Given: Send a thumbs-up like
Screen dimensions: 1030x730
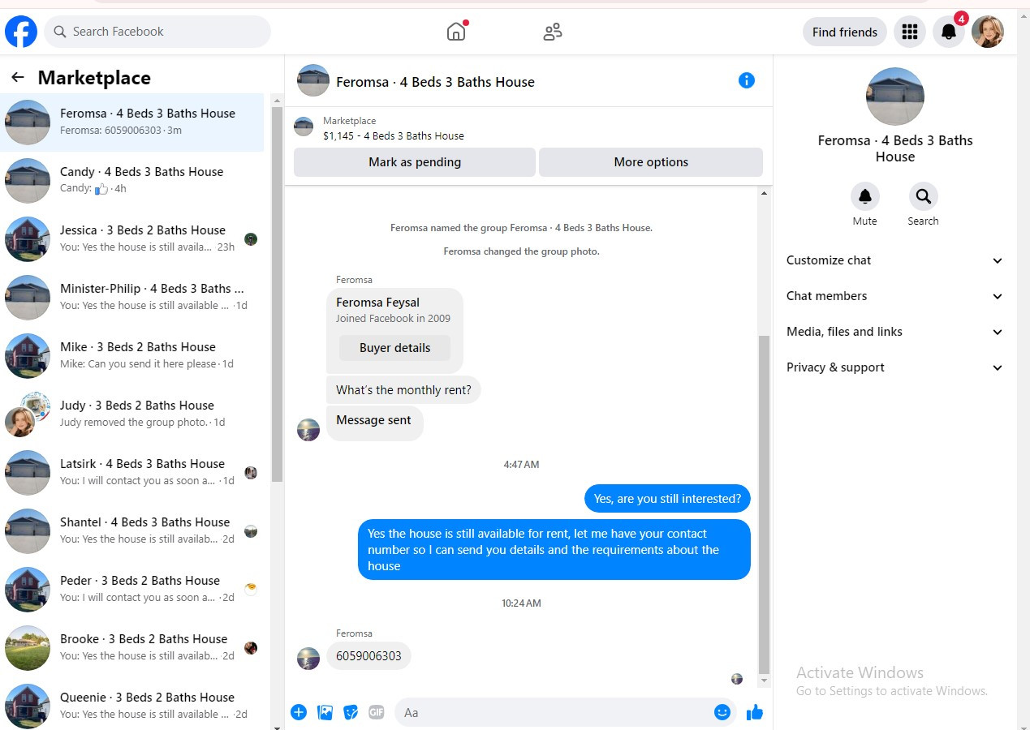Looking at the screenshot, I should [755, 712].
